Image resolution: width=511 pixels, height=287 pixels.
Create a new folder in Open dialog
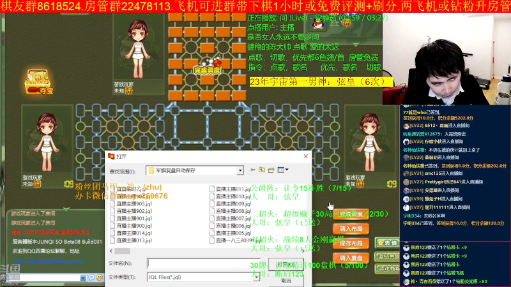[271, 170]
